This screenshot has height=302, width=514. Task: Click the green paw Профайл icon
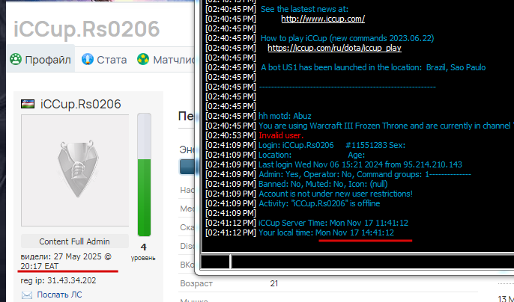16,59
